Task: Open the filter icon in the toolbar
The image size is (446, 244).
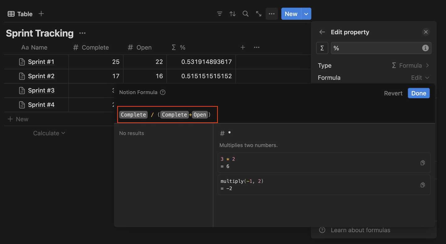Action: coord(220,14)
